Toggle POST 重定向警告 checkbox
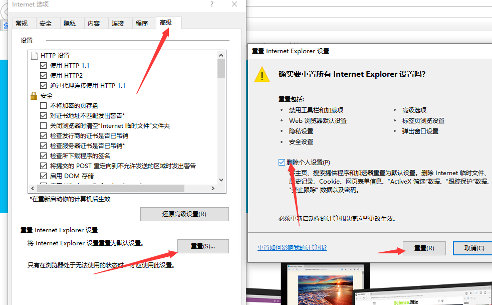The width and height of the screenshot is (492, 305). click(43, 166)
